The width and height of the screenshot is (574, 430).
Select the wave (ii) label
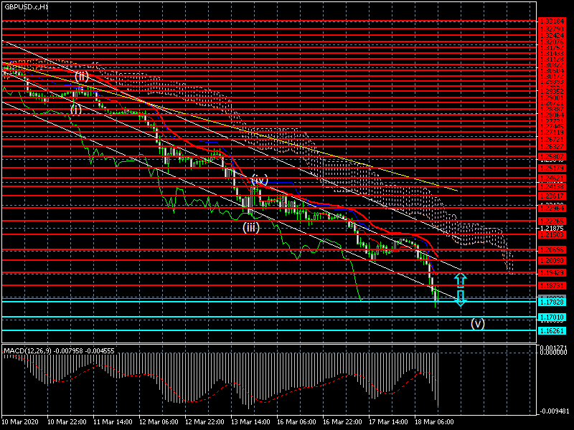coord(82,75)
